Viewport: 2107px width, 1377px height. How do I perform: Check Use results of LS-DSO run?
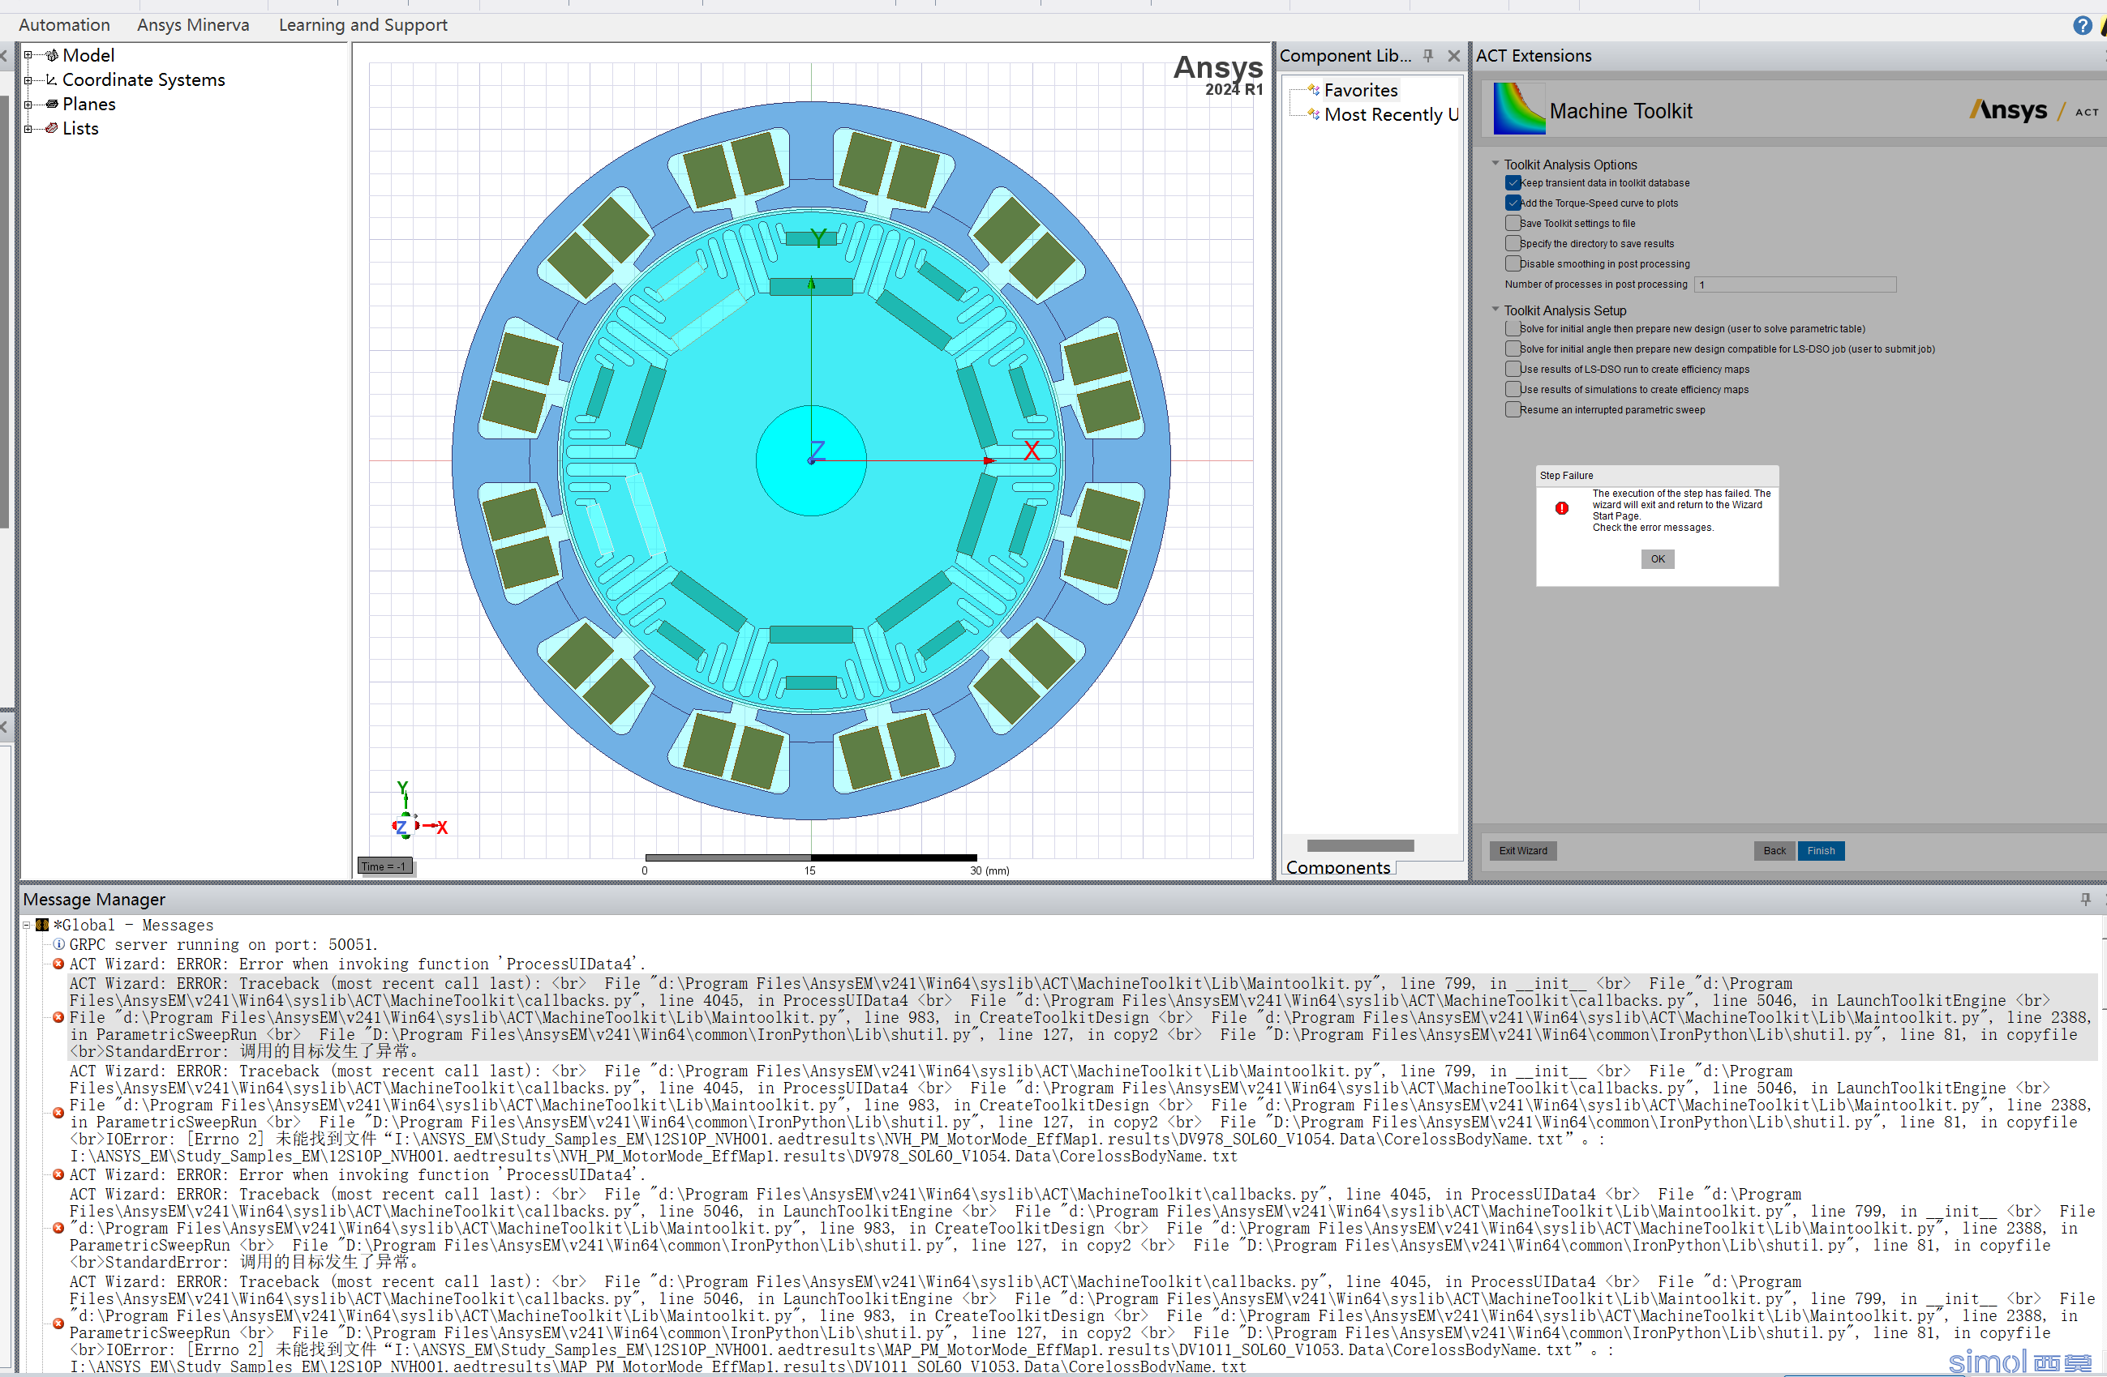coord(1513,369)
